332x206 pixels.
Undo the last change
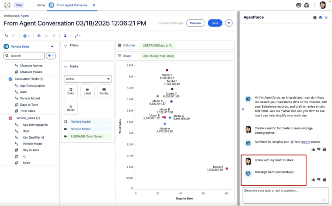[6, 36]
